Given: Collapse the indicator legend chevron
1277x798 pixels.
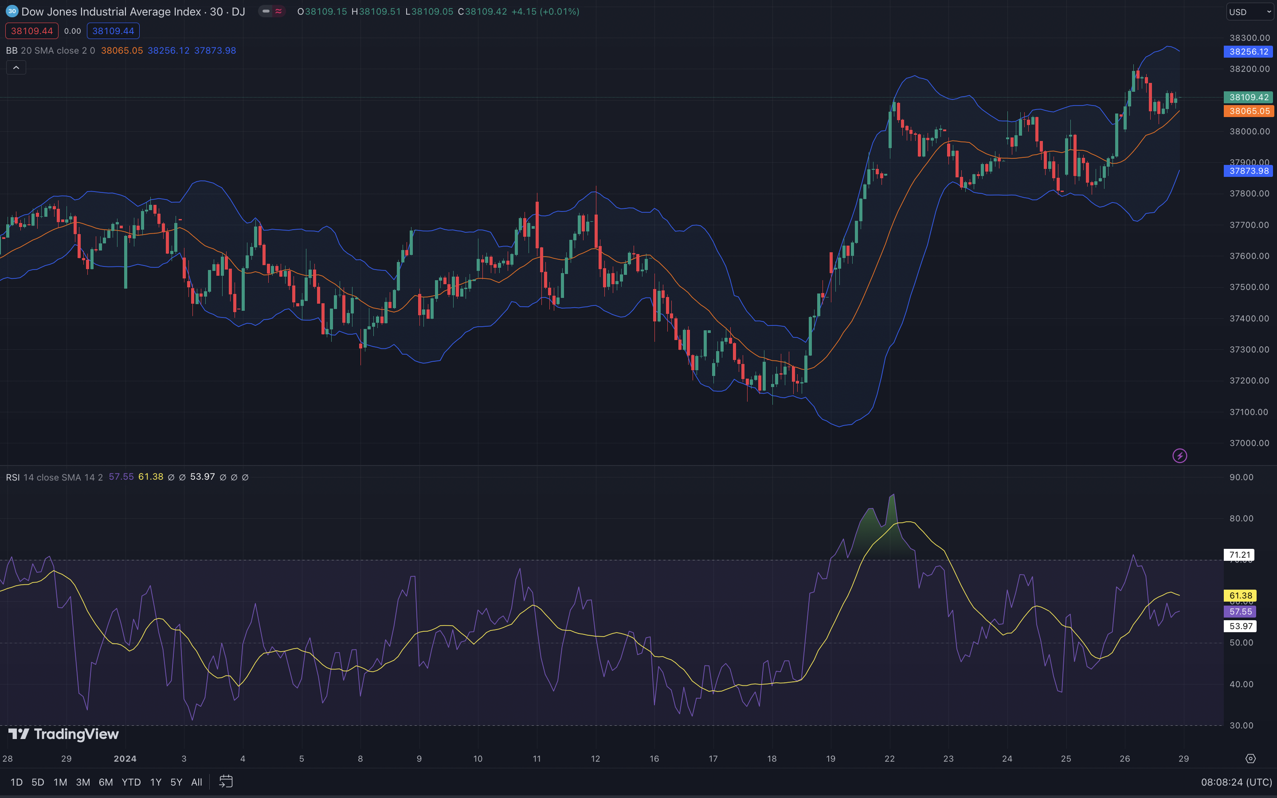Looking at the screenshot, I should tap(16, 67).
